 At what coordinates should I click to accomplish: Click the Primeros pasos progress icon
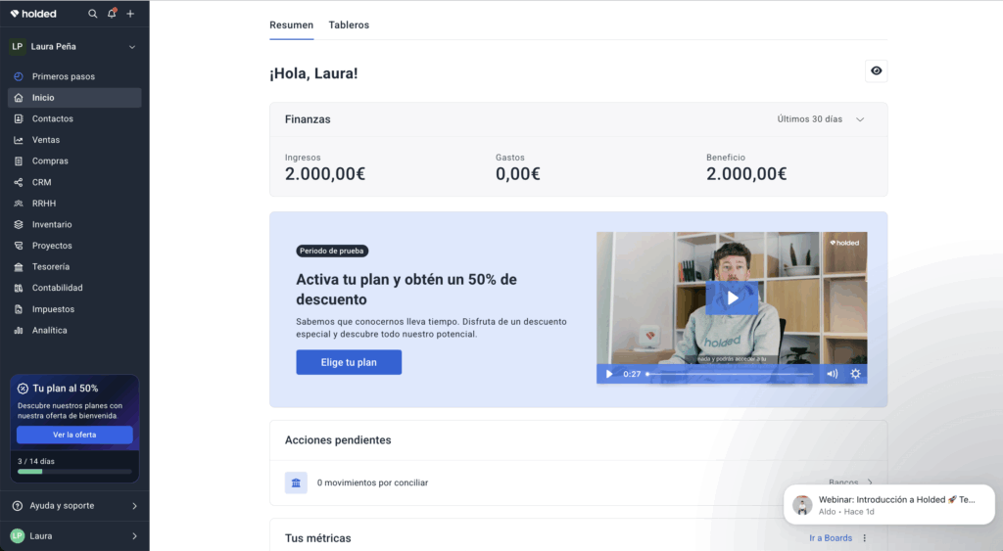19,76
